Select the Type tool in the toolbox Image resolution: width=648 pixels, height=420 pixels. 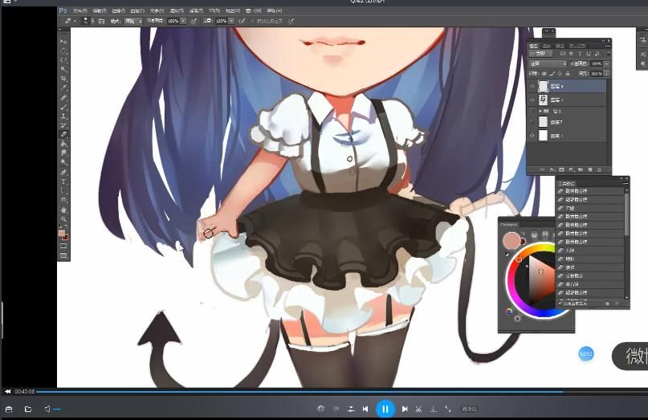pyautogui.click(x=63, y=181)
